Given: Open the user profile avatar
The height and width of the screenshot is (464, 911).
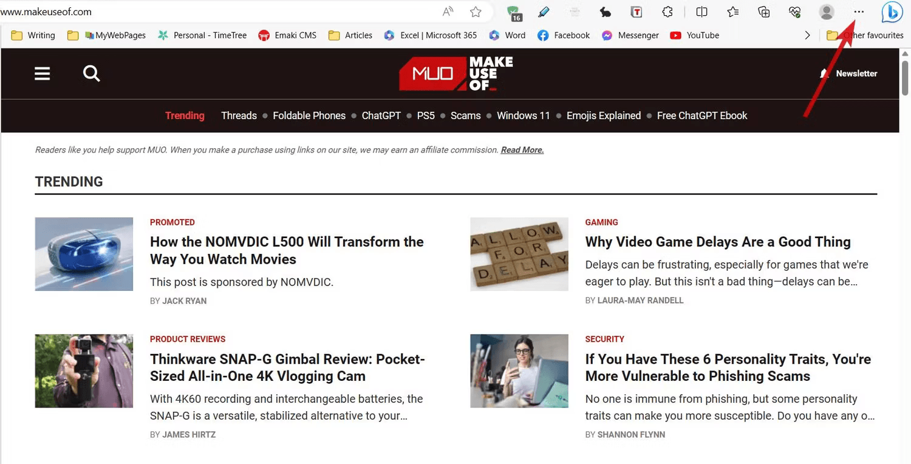Looking at the screenshot, I should [827, 12].
